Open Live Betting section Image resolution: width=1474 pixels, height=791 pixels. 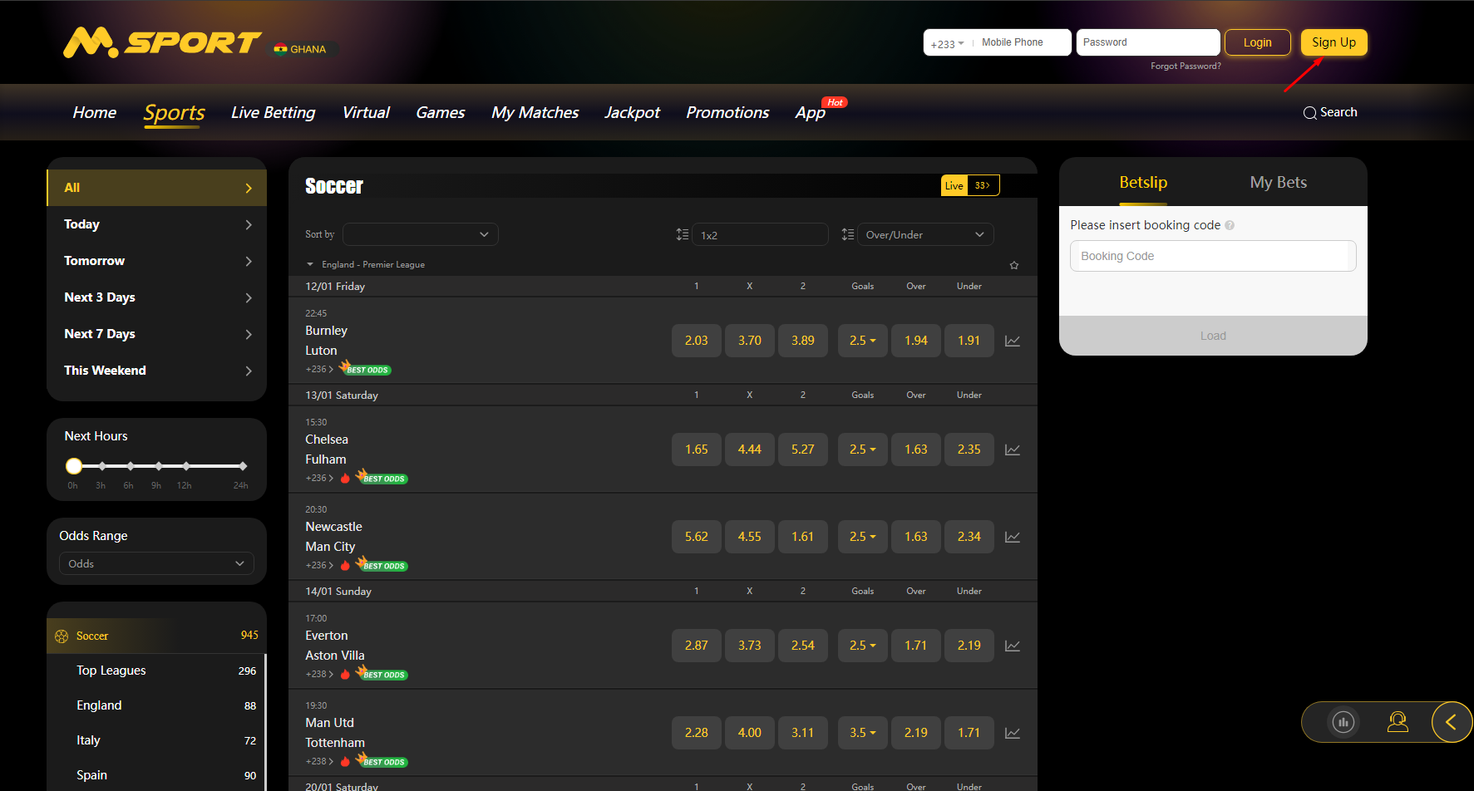point(273,112)
